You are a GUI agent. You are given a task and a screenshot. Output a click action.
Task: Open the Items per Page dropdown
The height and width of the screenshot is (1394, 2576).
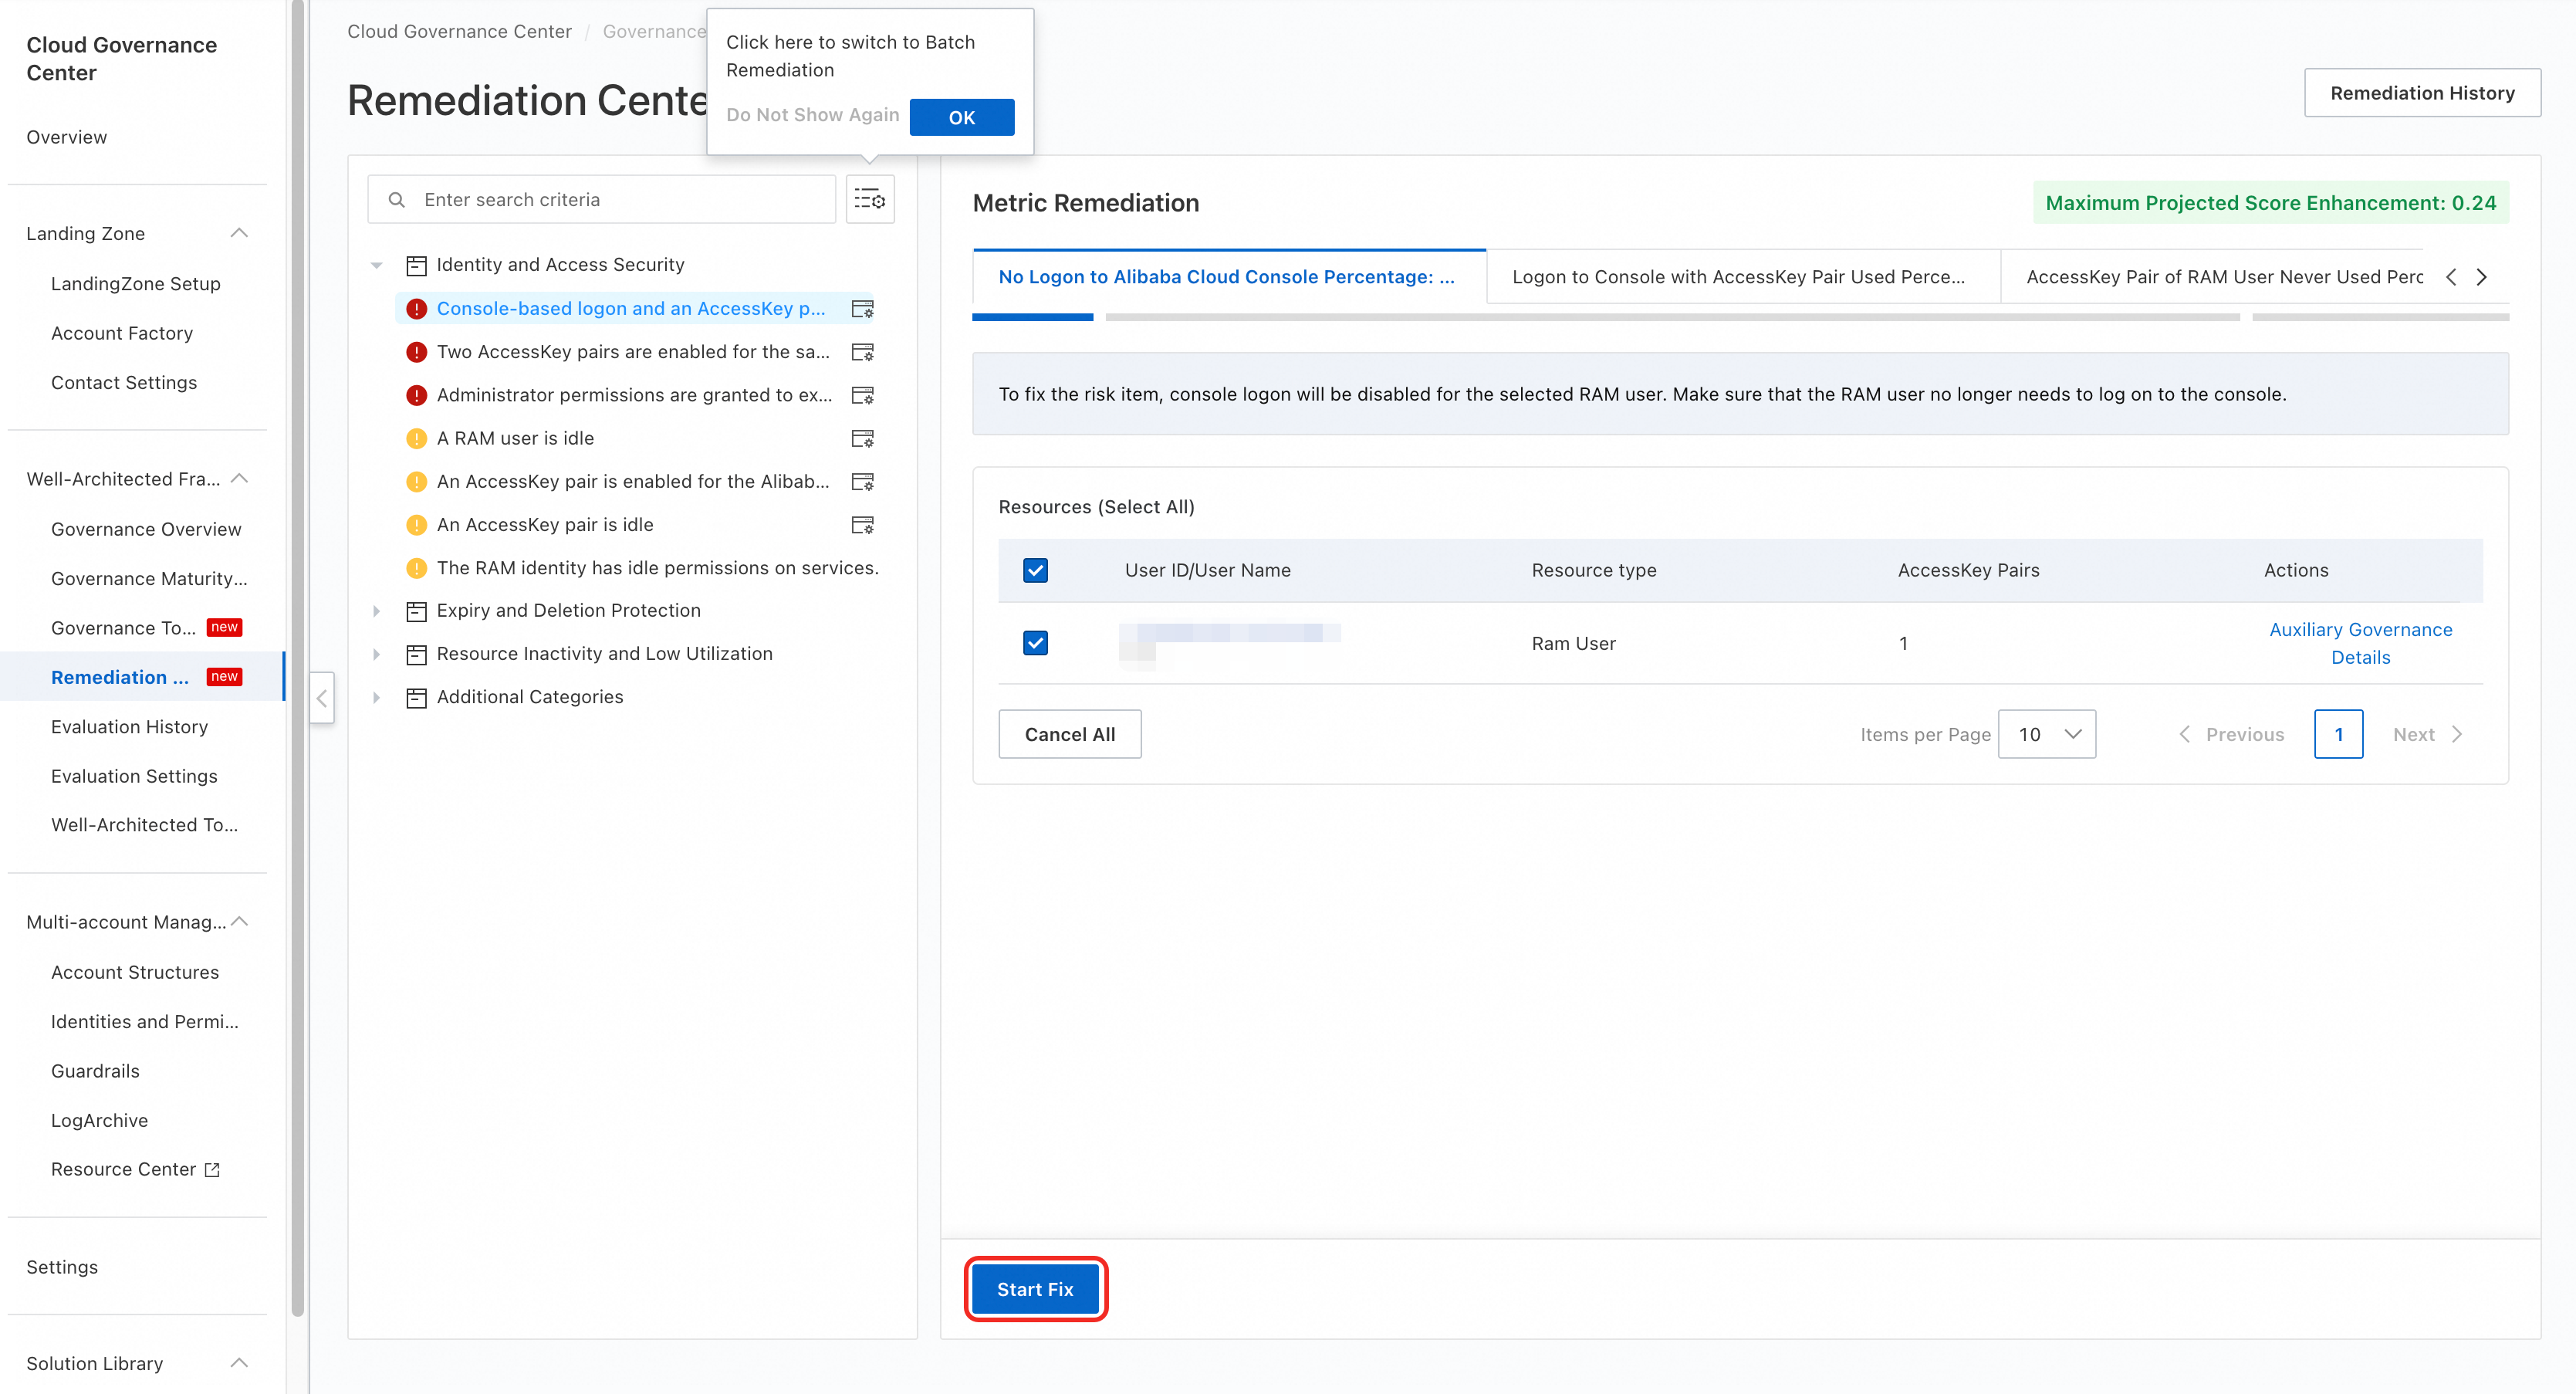(2046, 734)
